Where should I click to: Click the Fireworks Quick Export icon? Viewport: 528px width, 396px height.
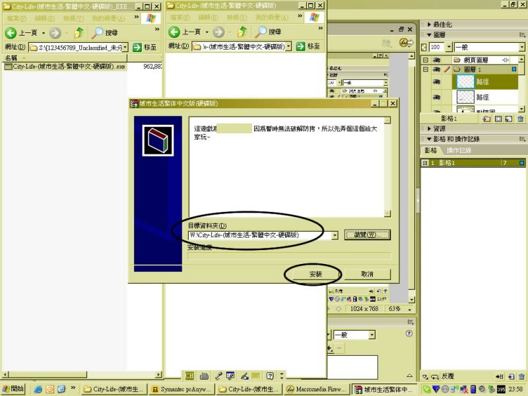click(406, 43)
